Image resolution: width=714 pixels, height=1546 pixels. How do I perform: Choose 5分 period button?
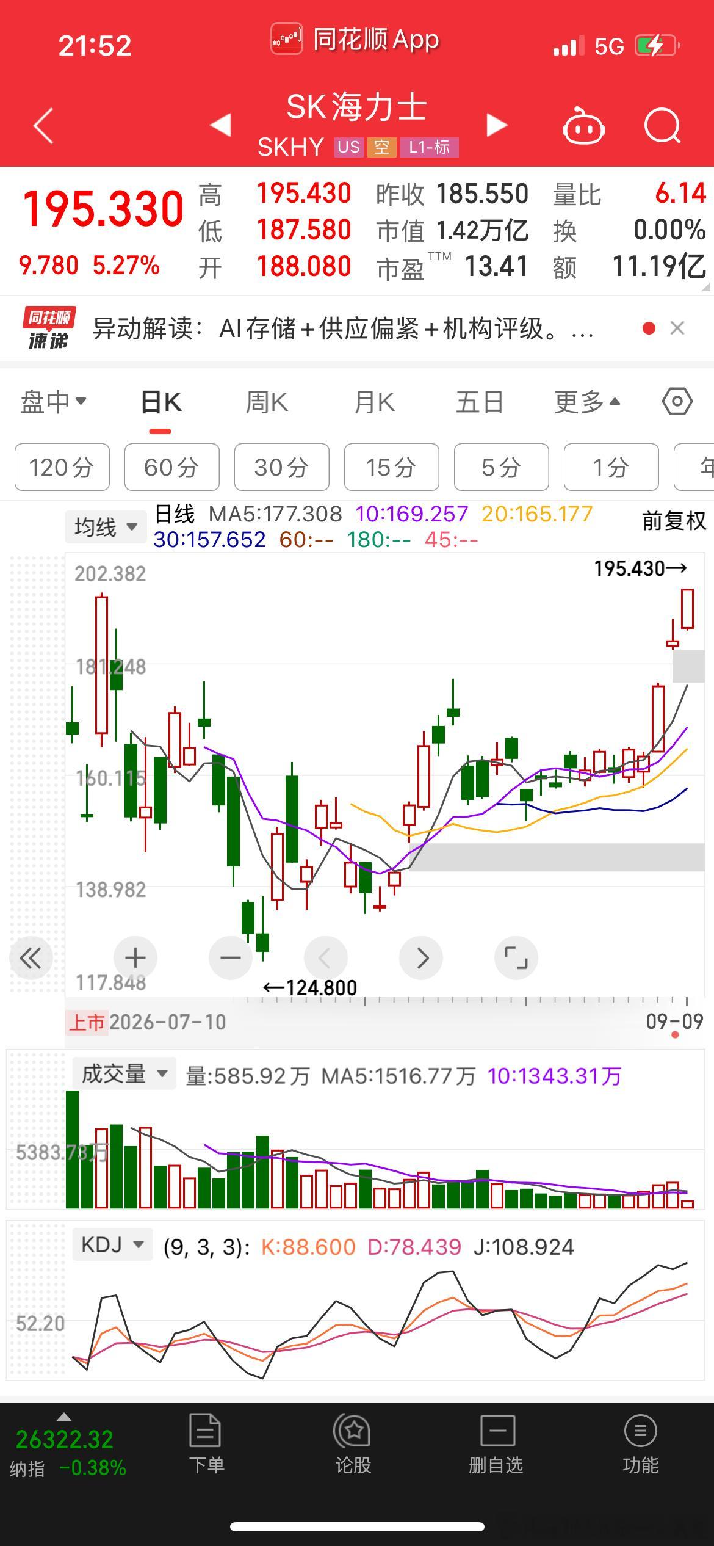click(502, 467)
